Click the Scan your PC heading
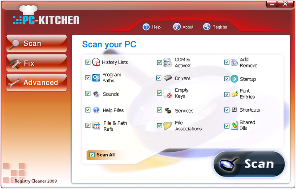The image size is (296, 189). (109, 44)
